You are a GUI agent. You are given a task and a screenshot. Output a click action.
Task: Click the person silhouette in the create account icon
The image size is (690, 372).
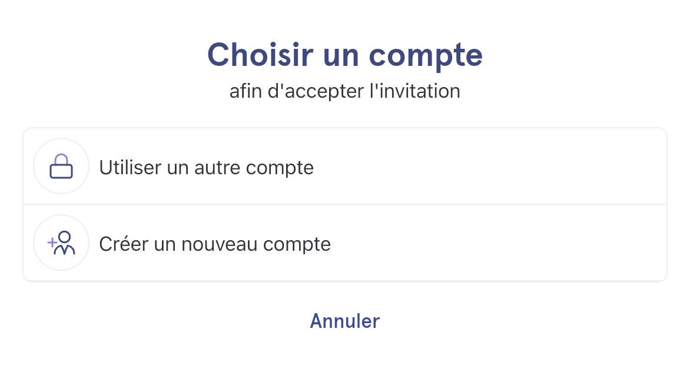tap(65, 243)
